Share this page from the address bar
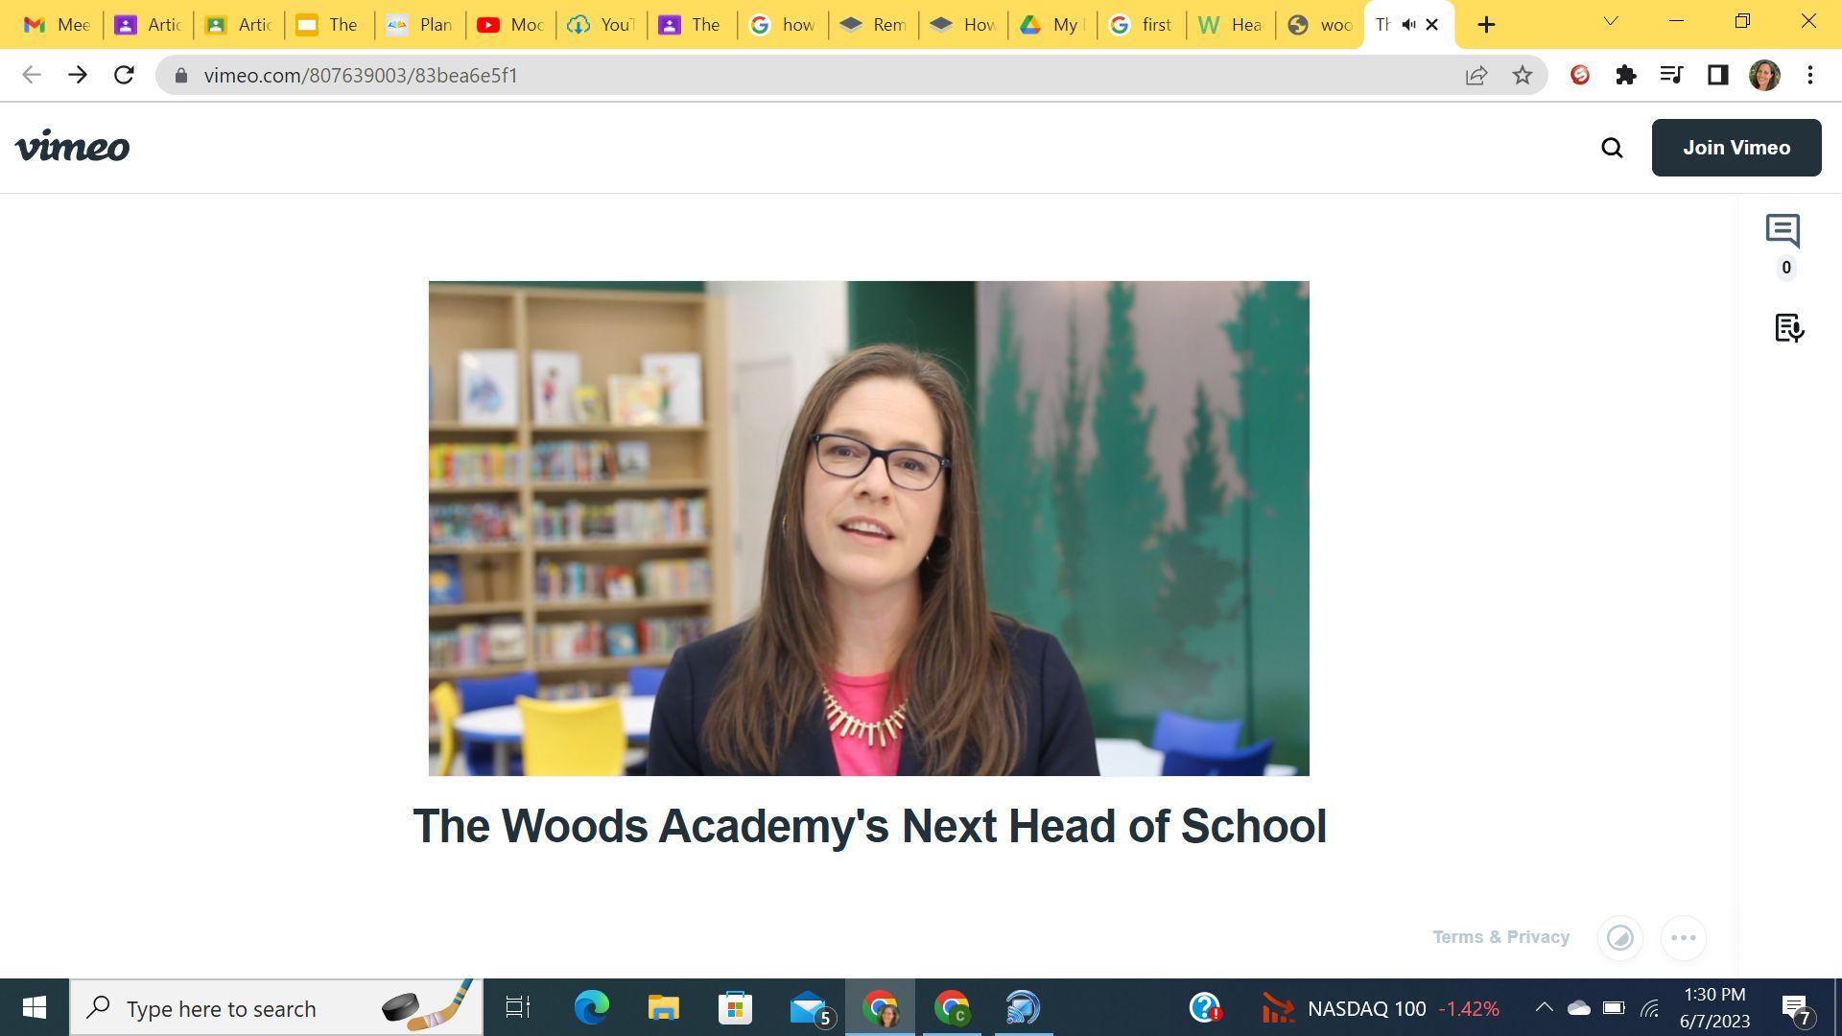 pos(1476,75)
